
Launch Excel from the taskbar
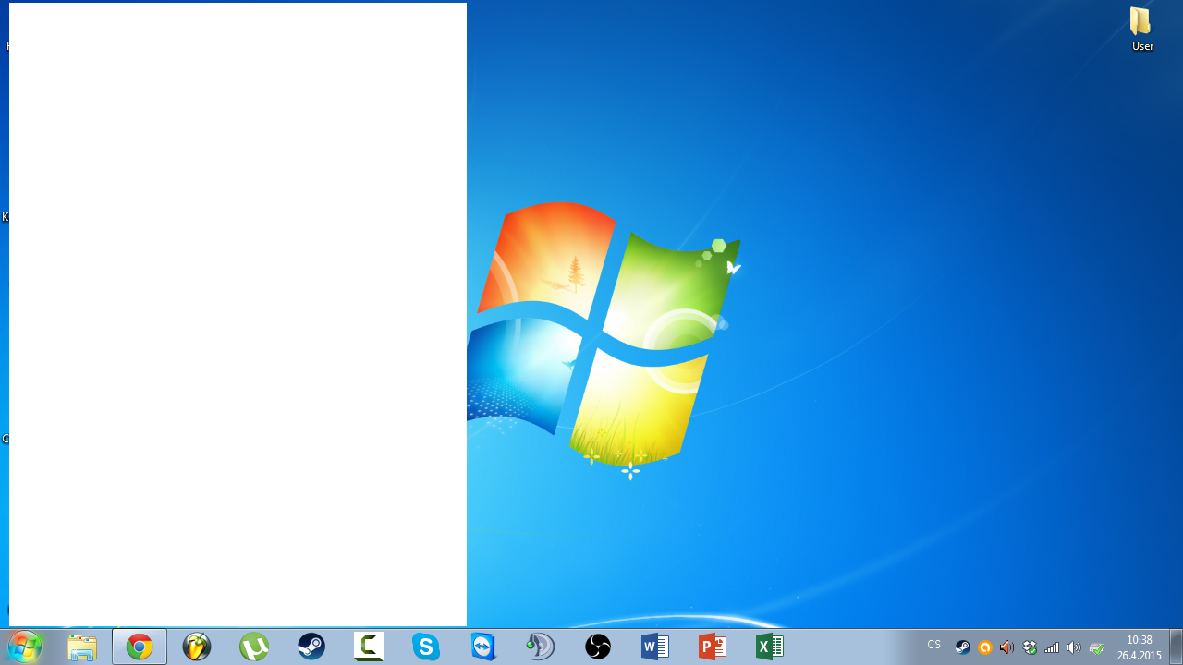click(x=770, y=647)
